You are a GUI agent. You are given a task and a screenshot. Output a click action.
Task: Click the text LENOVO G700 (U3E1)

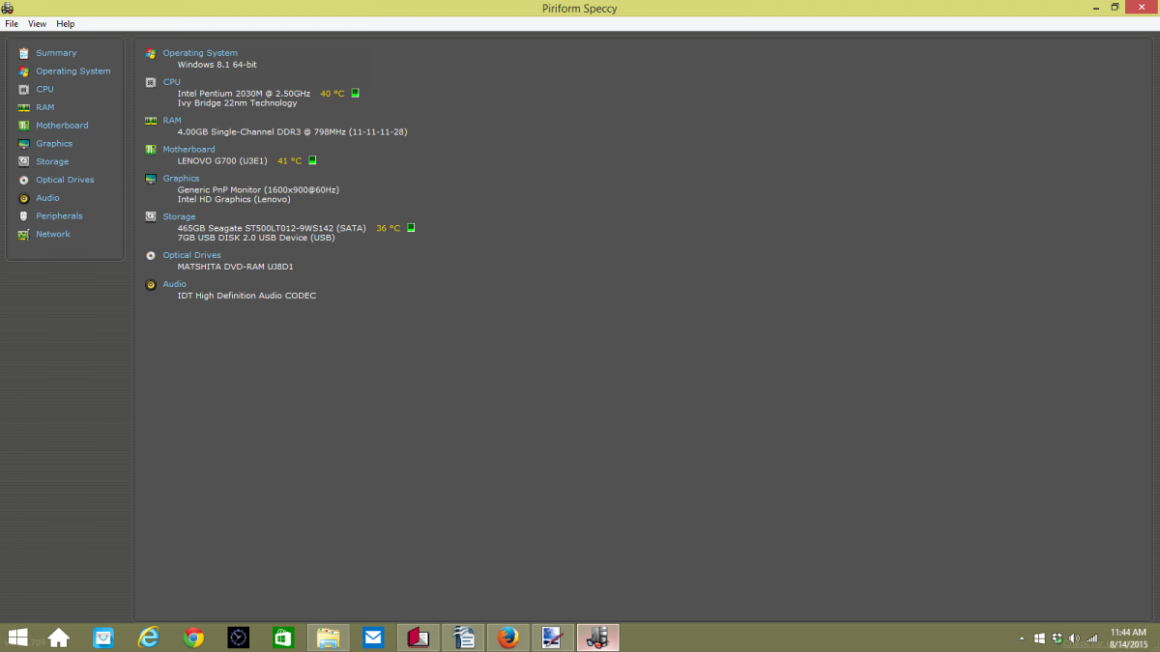point(222,161)
